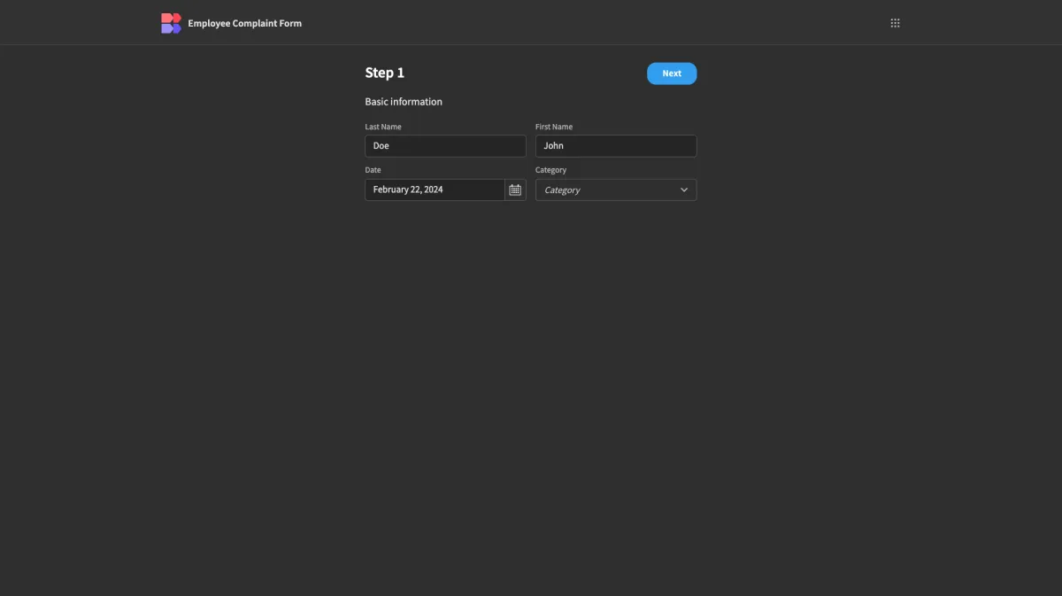Click the First Name field containing John
The image size is (1062, 596).
616,146
